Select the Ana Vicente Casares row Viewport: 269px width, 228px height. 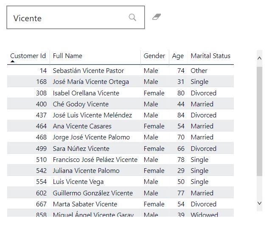point(82,126)
